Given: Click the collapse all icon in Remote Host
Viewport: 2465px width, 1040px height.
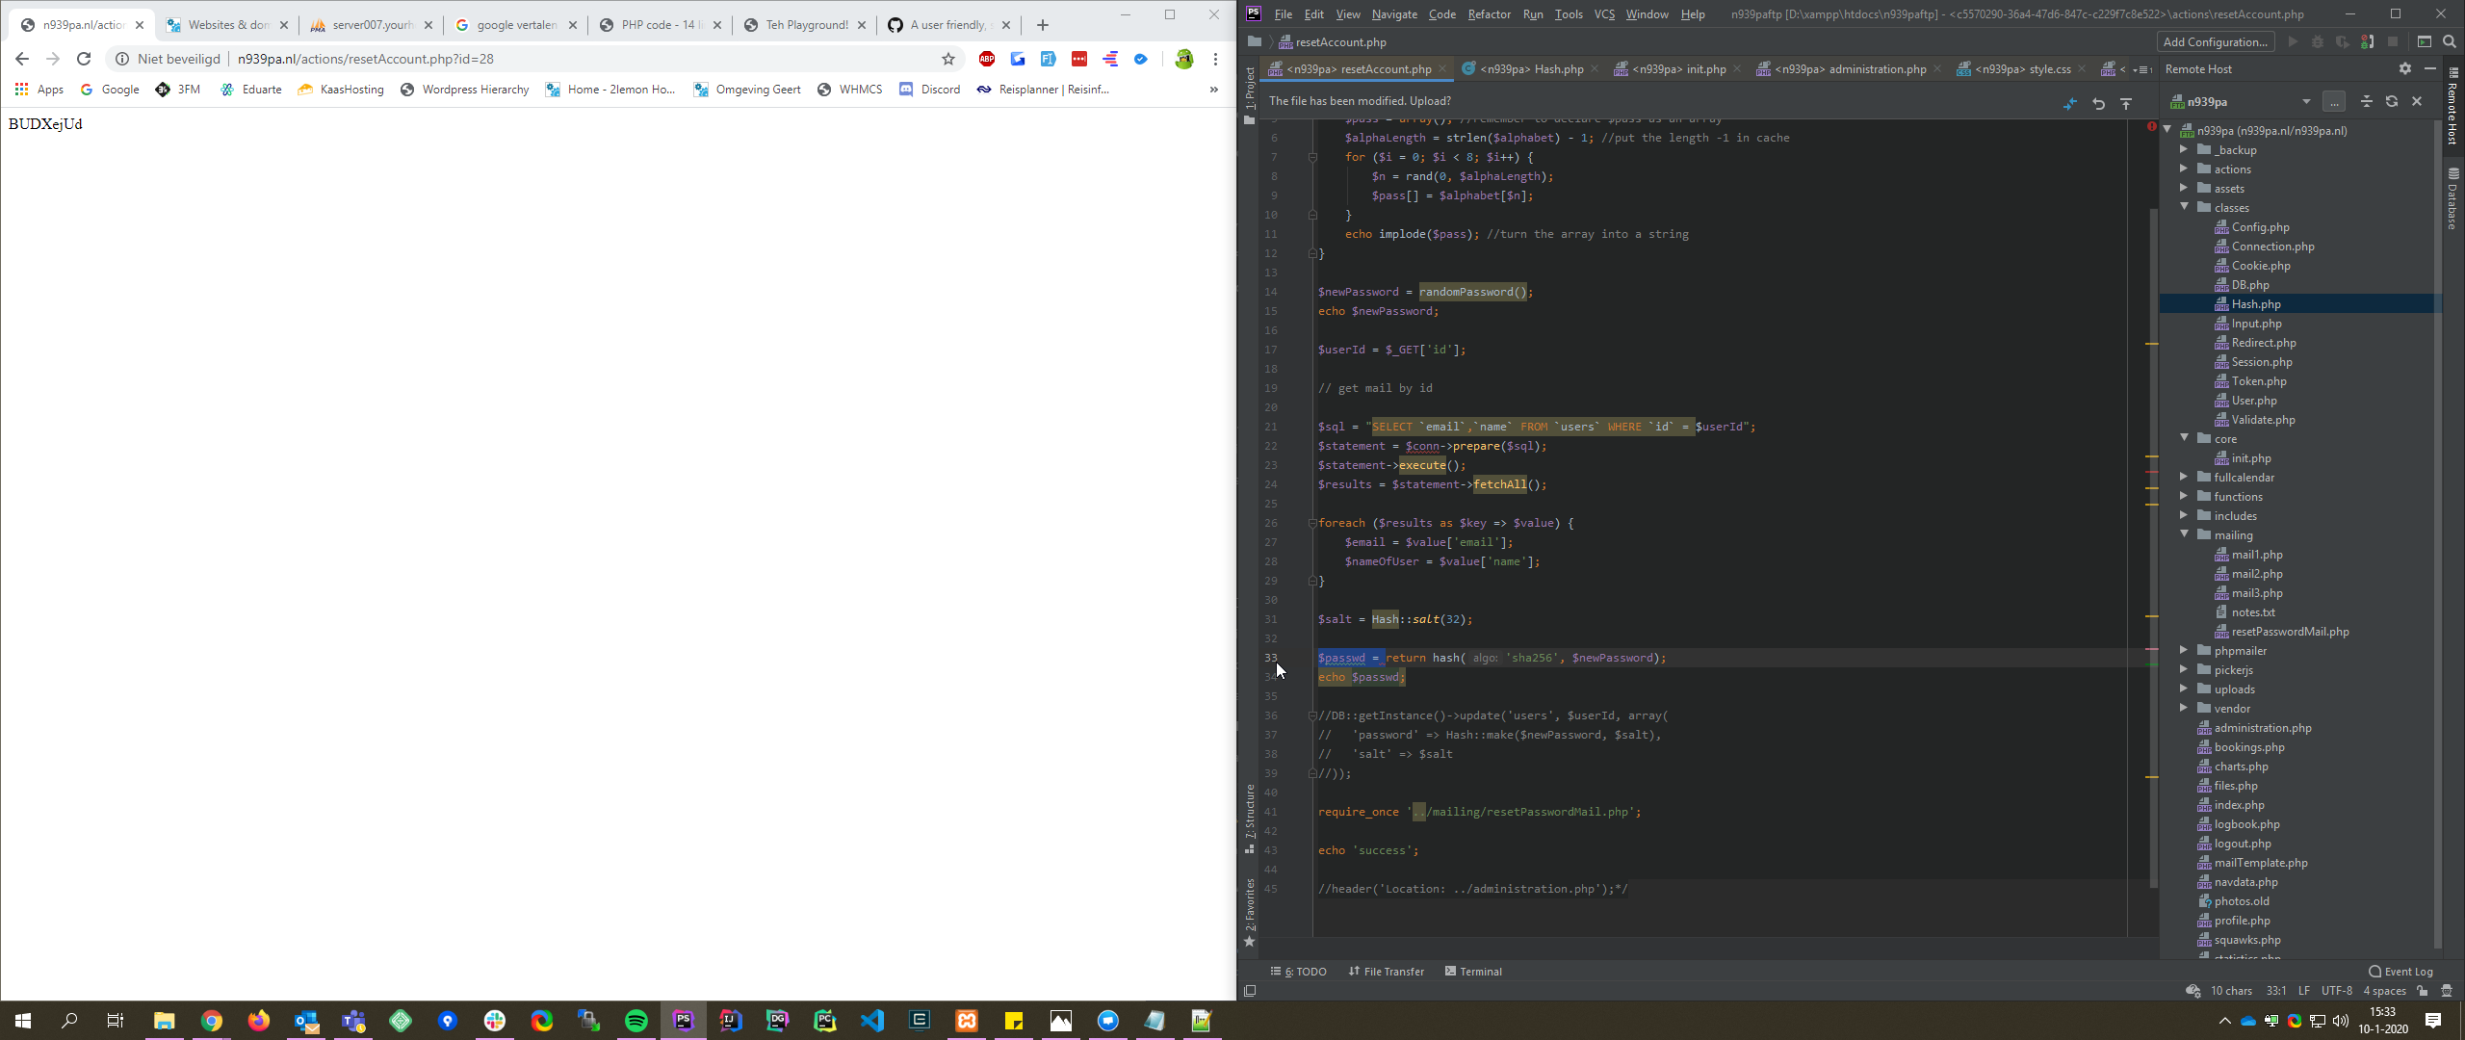Looking at the screenshot, I should tap(2366, 101).
